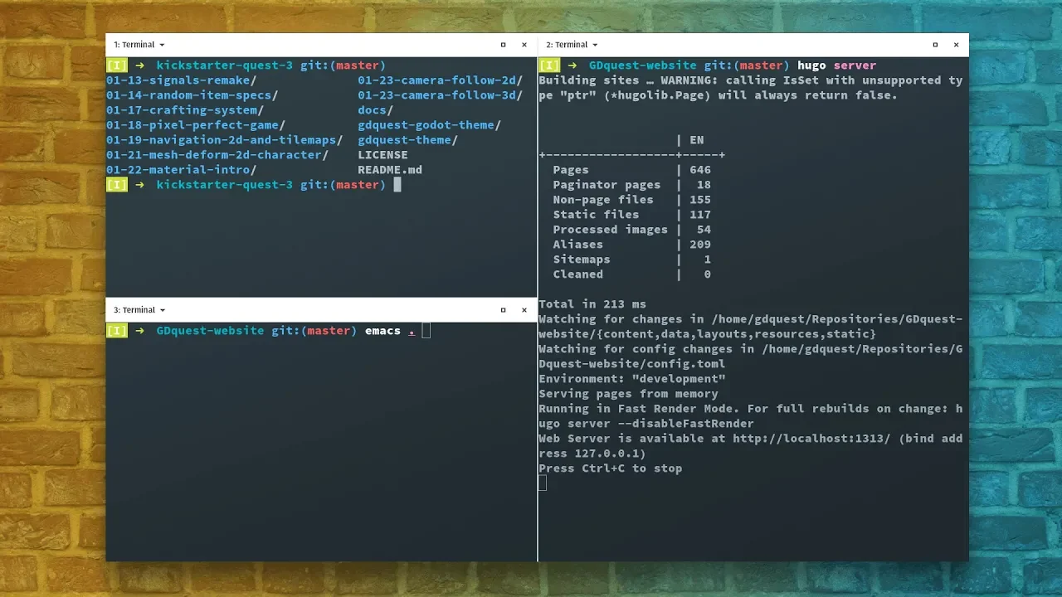The image size is (1062, 597).
Task: Click the 01-22-material-intro/ directory
Action: pos(181,170)
